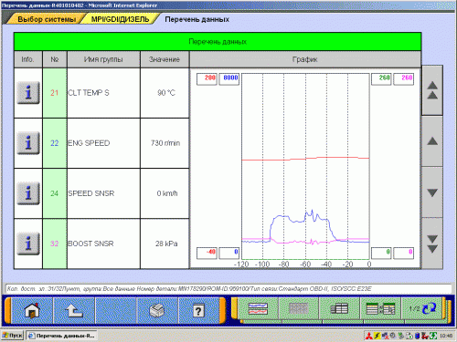This screenshot has height=342, width=457.
Task: Open info for BOOST SNSR row
Action: [x=28, y=244]
